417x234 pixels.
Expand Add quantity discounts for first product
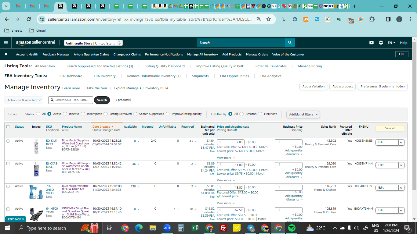(294, 152)
